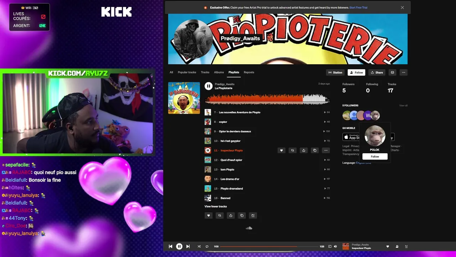
Task: Open La Plopioterie playlist cover art
Action: click(x=184, y=98)
